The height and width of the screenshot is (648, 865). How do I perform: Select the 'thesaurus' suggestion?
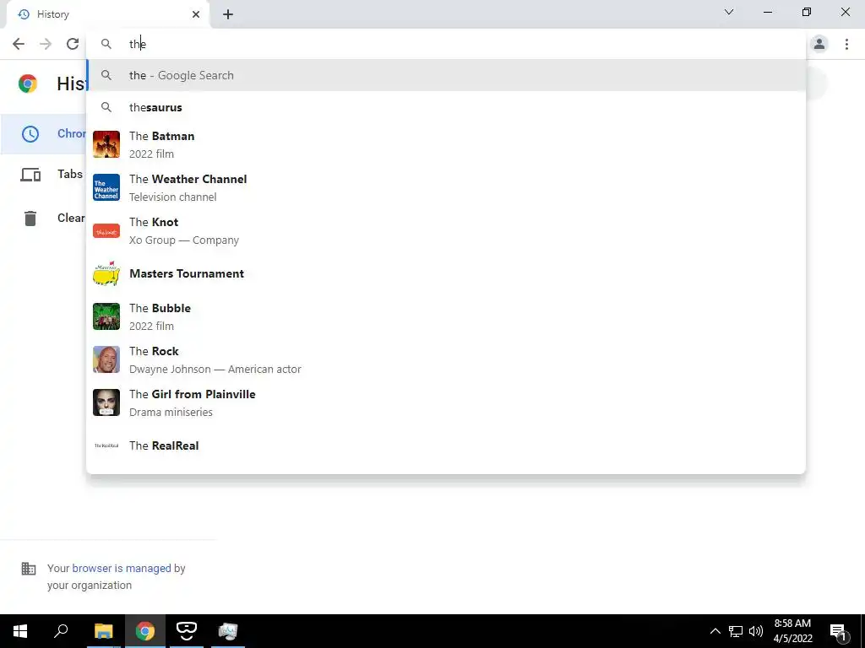[446, 107]
